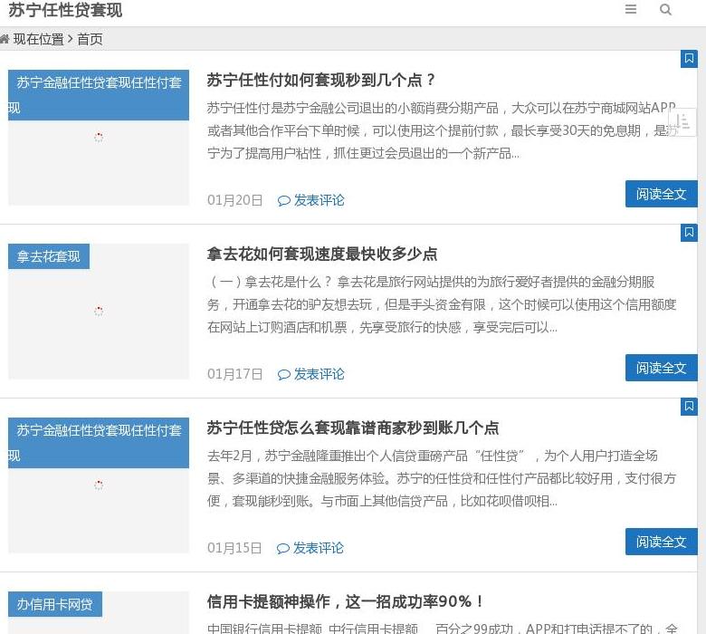Click bookmark icon on 苏宁任性贷怎么套现 article

(x=689, y=407)
